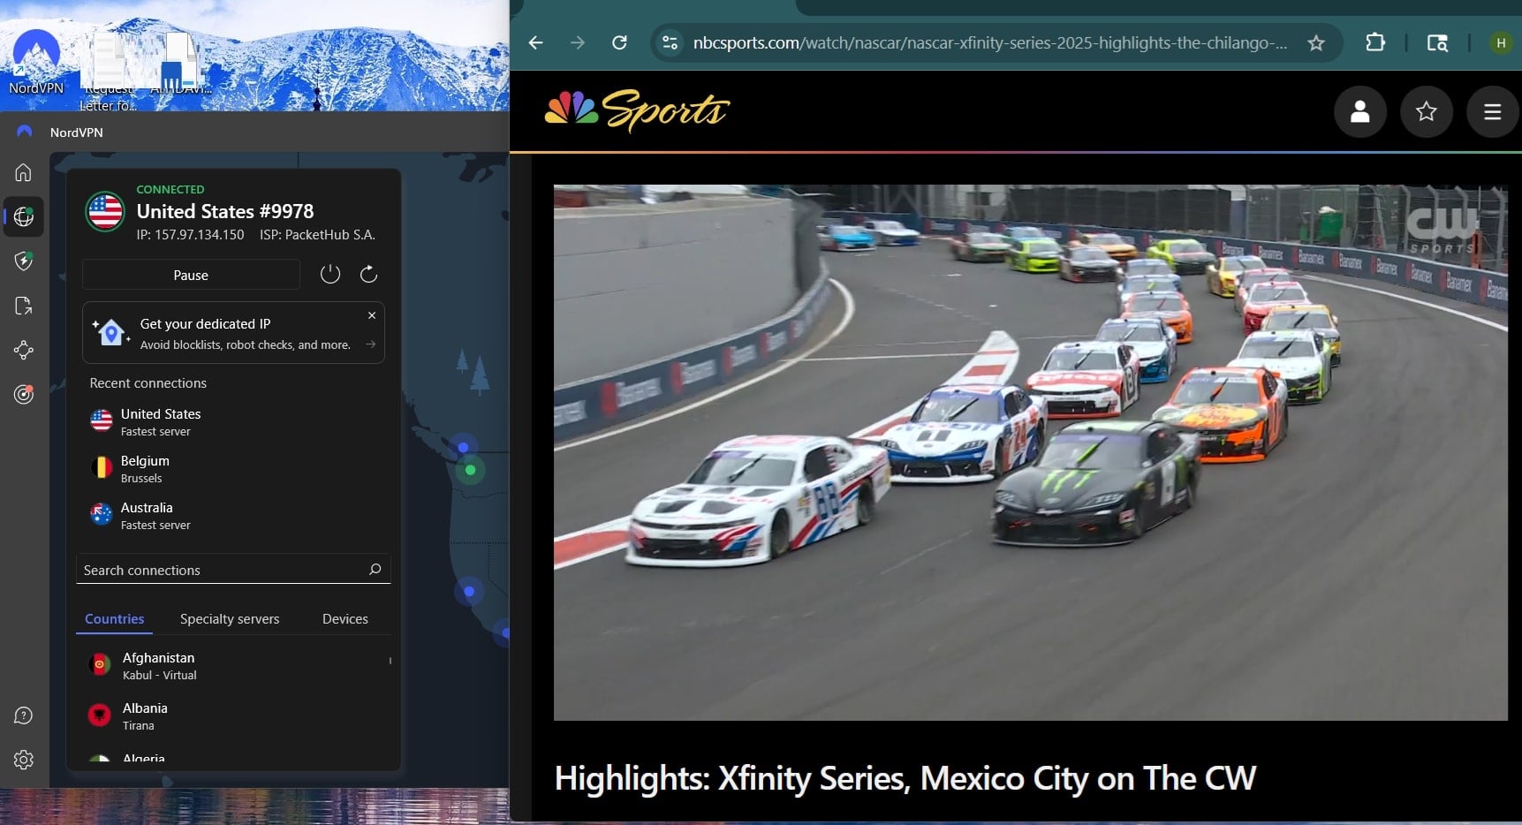Click the Search connections field
The height and width of the screenshot is (825, 1522).
[221, 570]
